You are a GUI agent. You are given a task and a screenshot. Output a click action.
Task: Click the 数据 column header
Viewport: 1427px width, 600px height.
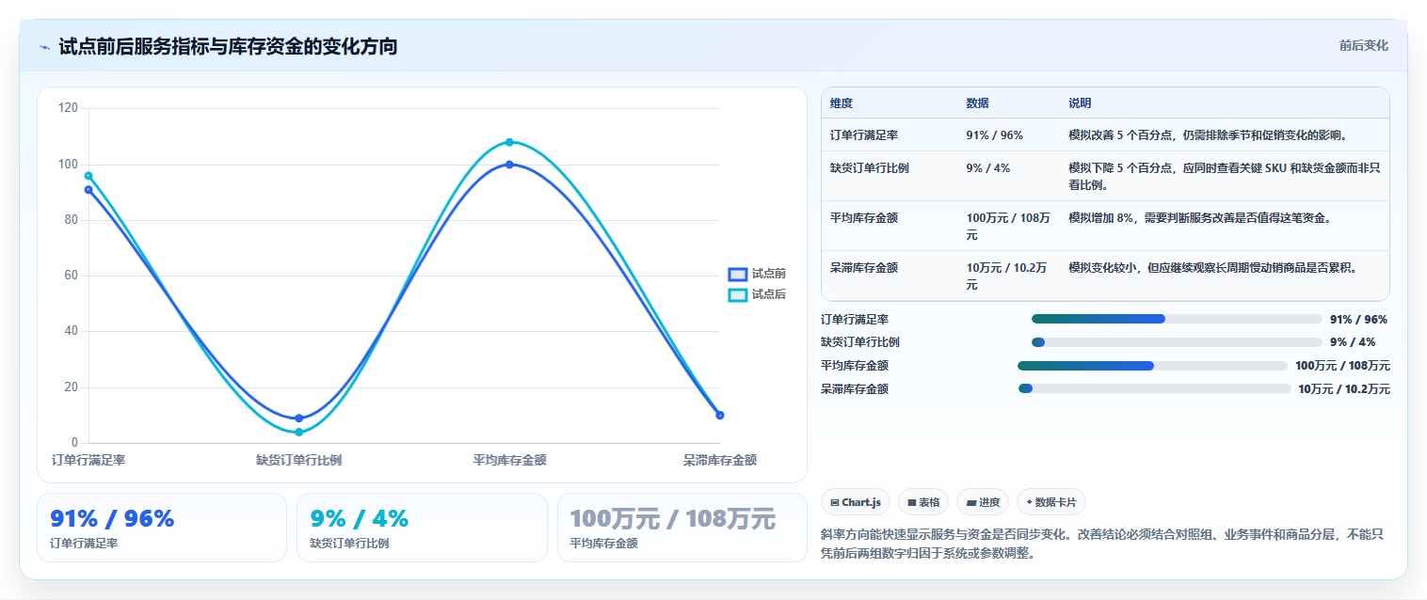click(x=977, y=103)
